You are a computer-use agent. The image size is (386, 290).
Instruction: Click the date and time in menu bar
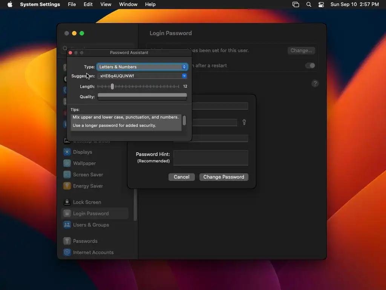(x=354, y=5)
